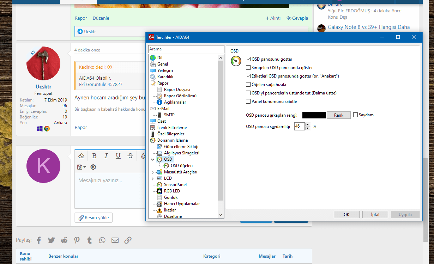Open Eki Görüntüle 457827 attachment link

coord(101,85)
